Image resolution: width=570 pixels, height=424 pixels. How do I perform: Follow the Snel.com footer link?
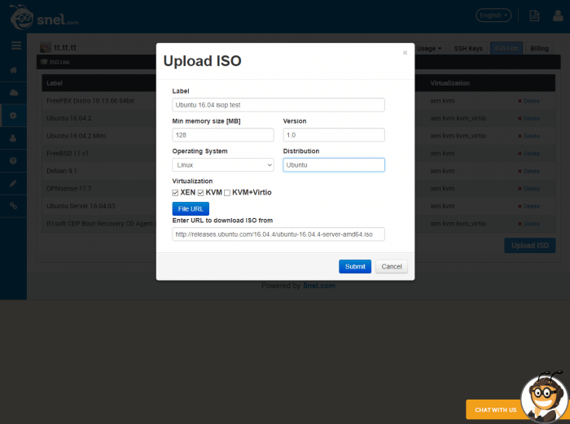319,286
